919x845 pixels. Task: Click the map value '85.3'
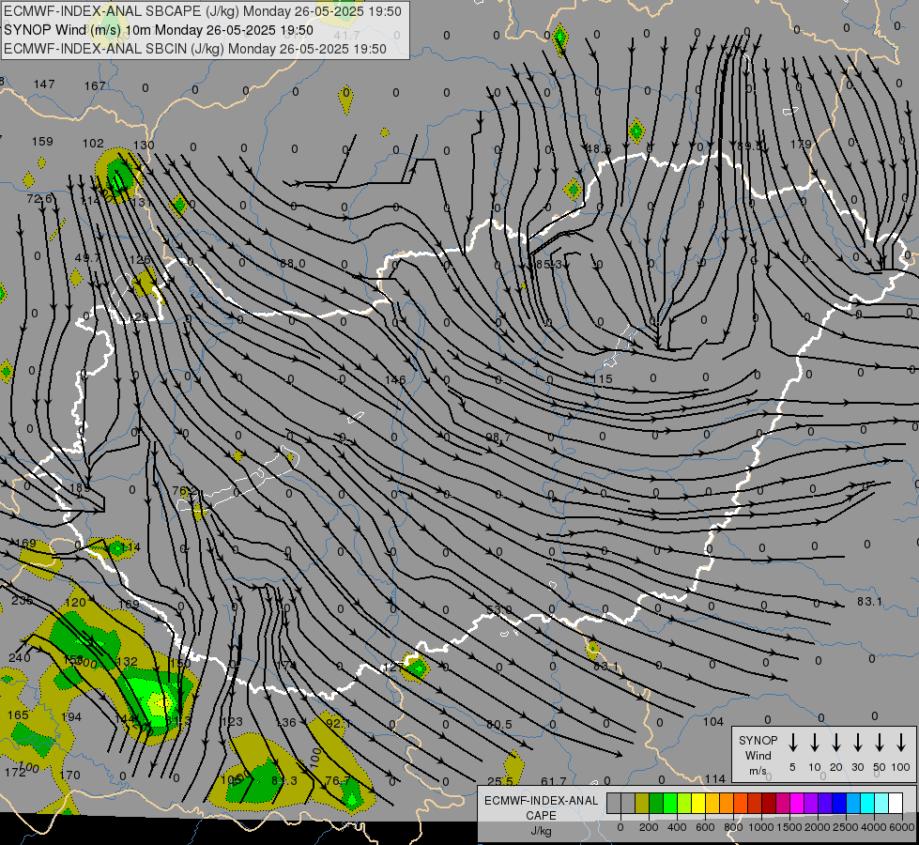click(x=548, y=265)
